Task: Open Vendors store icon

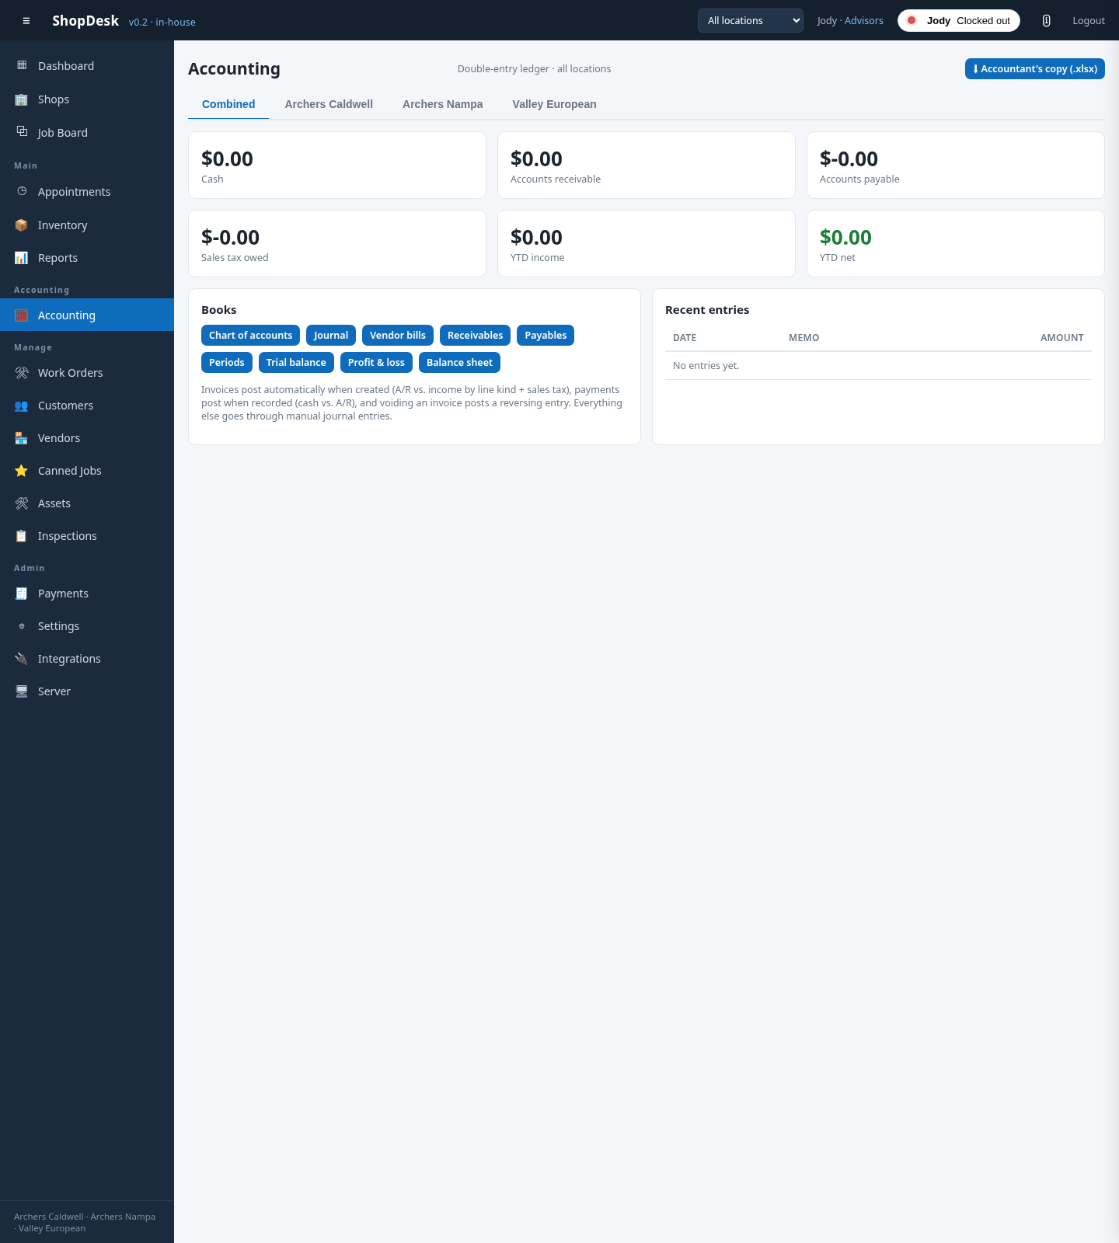Action: (22, 438)
